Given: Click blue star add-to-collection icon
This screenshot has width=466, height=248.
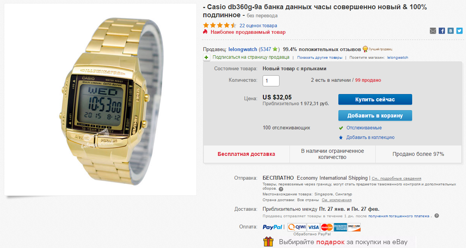Looking at the screenshot, I should pos(341,137).
